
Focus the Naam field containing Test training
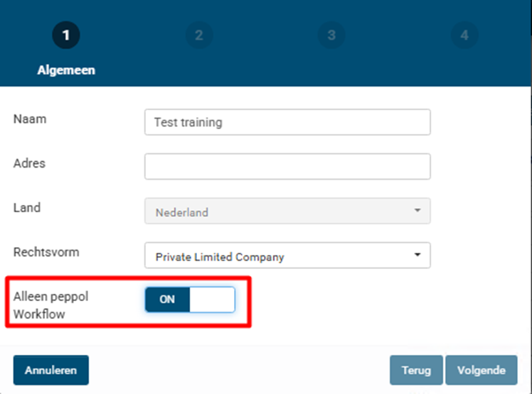pyautogui.click(x=287, y=122)
